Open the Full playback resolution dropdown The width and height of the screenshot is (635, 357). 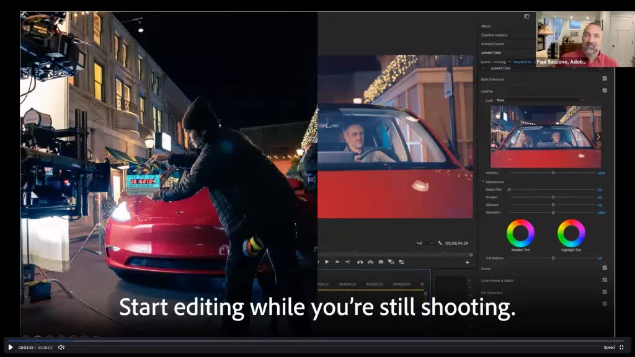pyautogui.click(x=425, y=243)
